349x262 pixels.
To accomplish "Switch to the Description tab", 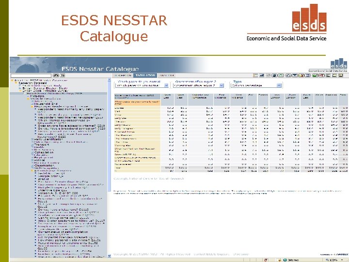I will pyautogui.click(x=123, y=75).
